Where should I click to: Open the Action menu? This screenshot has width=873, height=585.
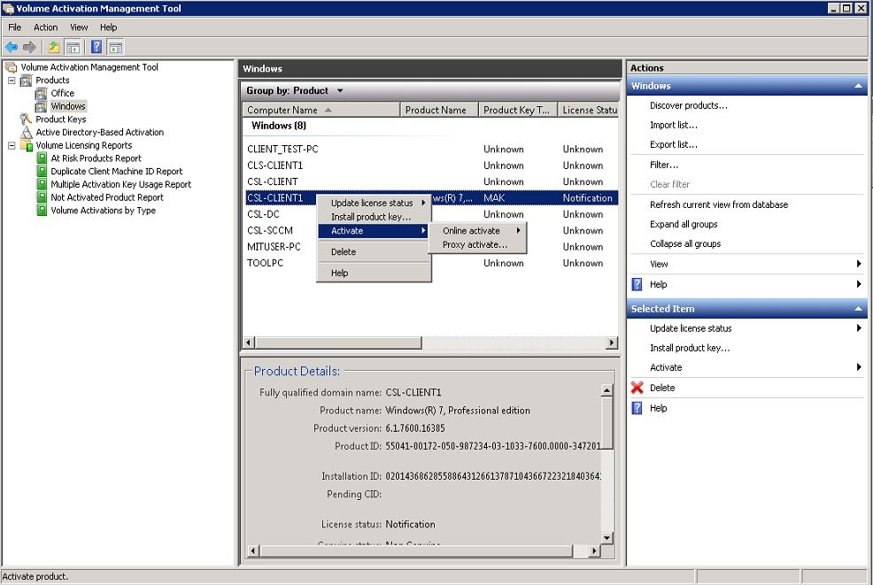coord(45,27)
